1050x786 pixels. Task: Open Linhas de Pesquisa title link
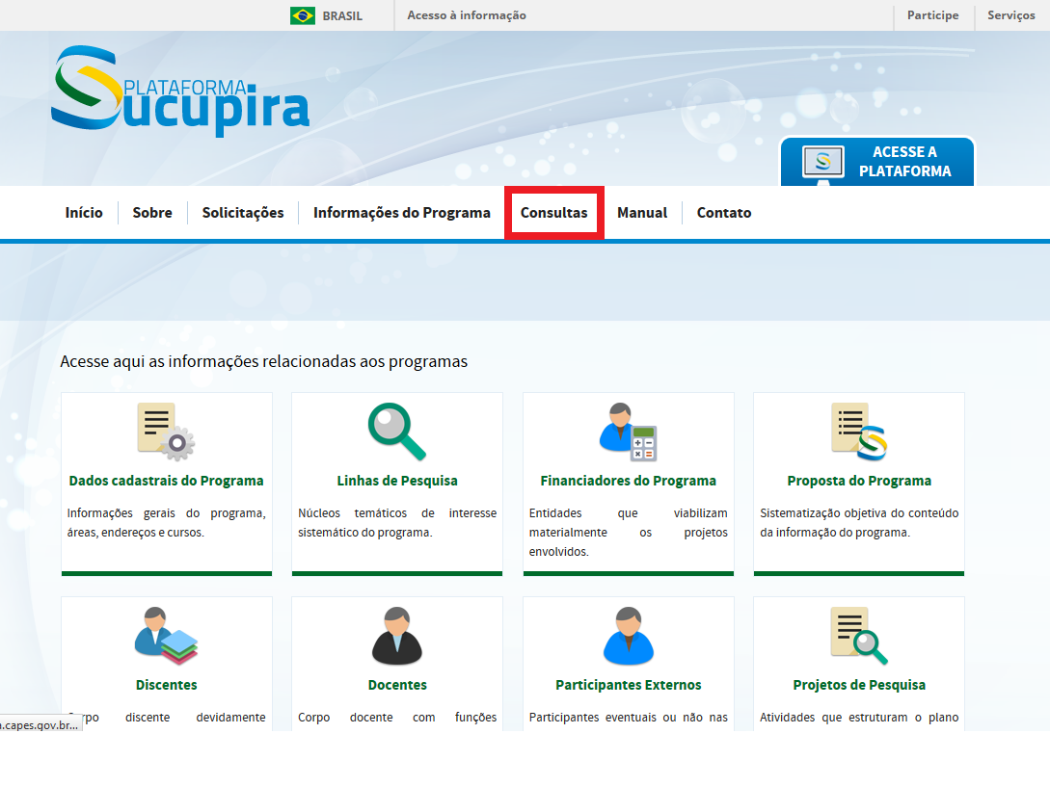[x=397, y=481]
